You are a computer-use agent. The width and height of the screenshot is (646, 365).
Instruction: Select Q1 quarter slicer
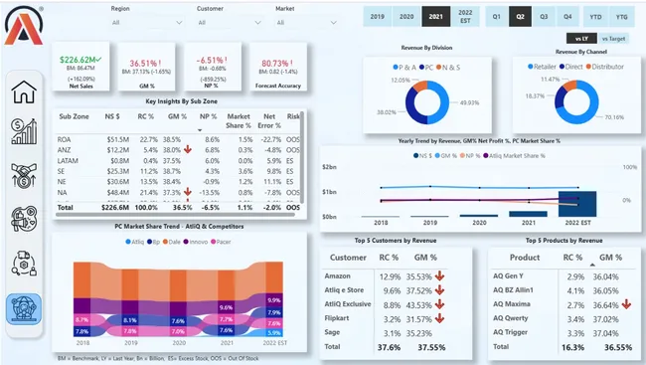(497, 17)
